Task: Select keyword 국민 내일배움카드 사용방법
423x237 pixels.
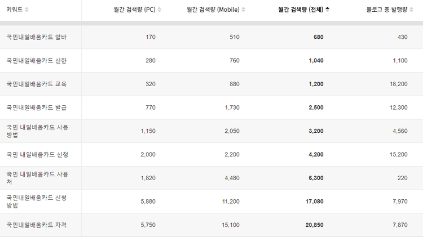Action: point(37,131)
